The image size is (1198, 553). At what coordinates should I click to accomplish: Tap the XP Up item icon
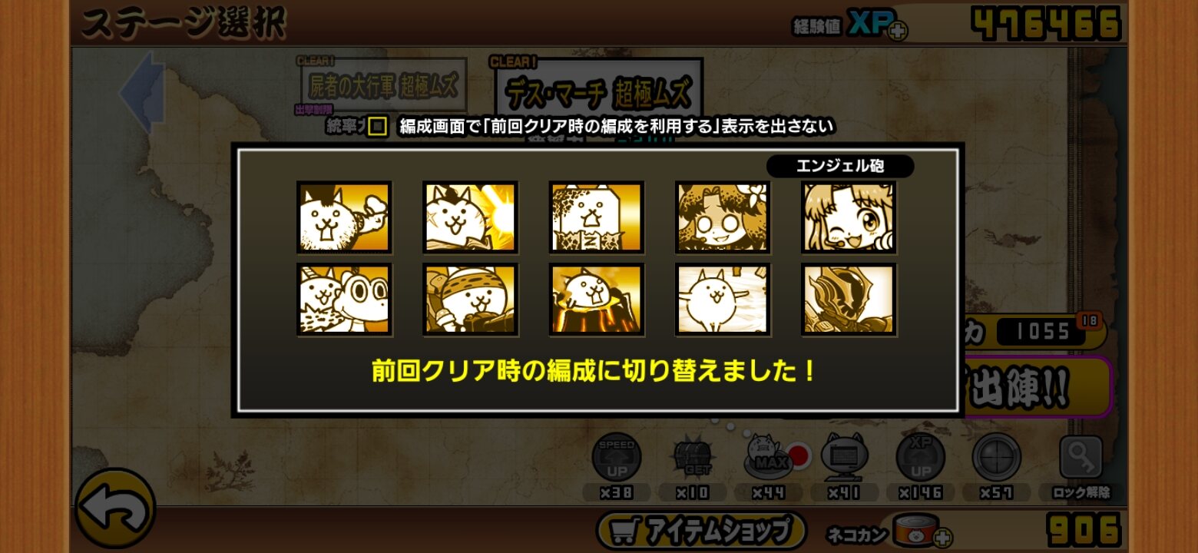pyautogui.click(x=920, y=458)
